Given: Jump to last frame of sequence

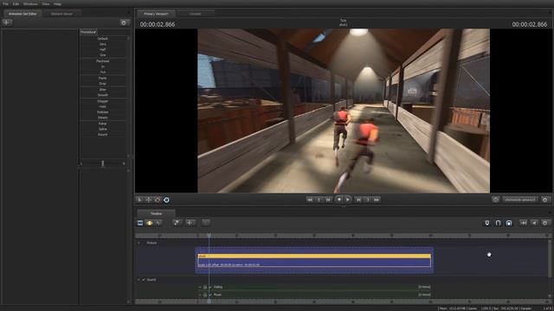Looking at the screenshot, I should (377, 200).
